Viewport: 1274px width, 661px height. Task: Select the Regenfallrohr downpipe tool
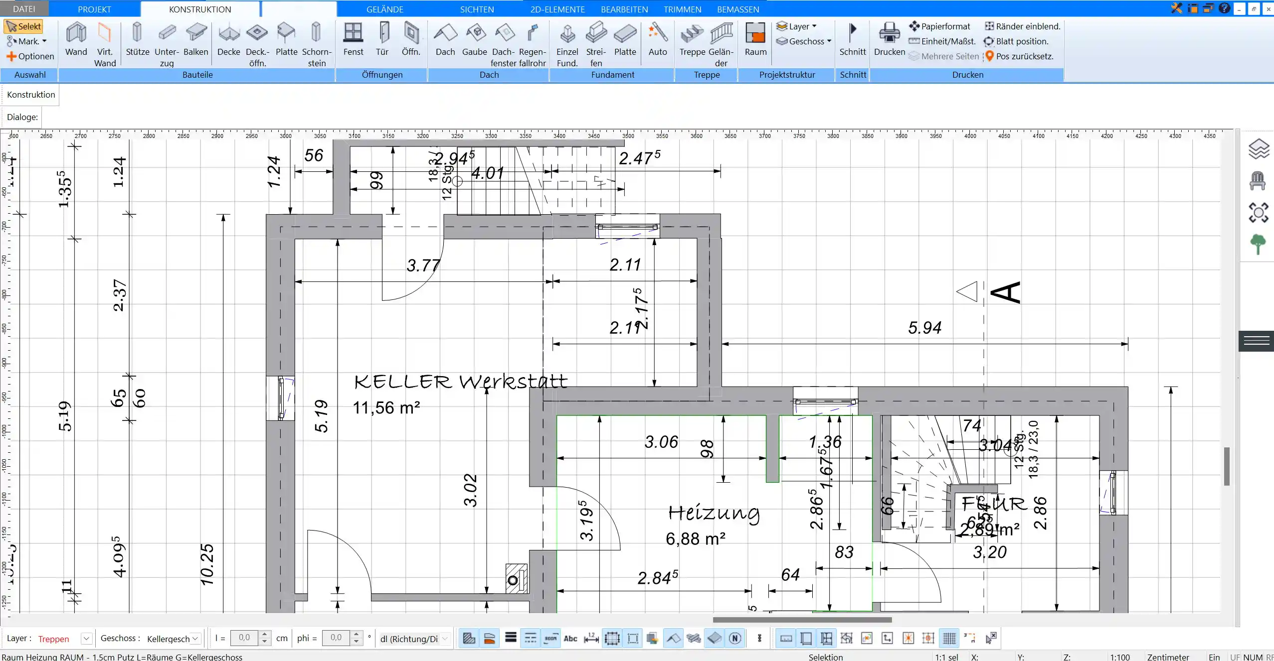(532, 44)
